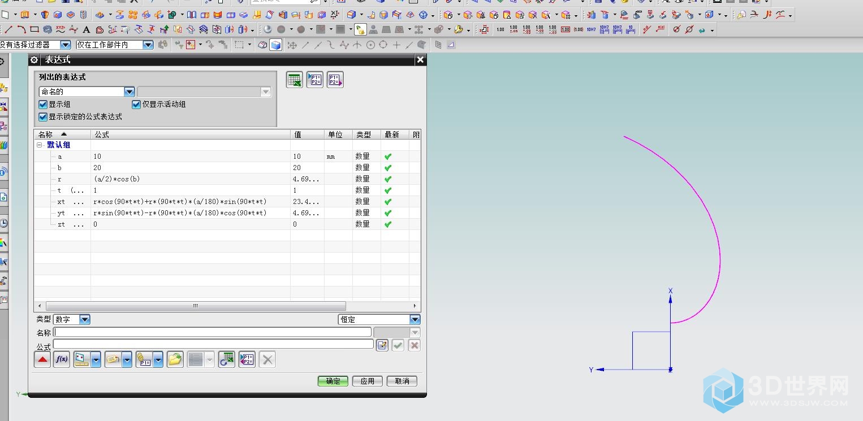The height and width of the screenshot is (421, 863).
Task: Click the delete expression X button
Action: coord(267,359)
